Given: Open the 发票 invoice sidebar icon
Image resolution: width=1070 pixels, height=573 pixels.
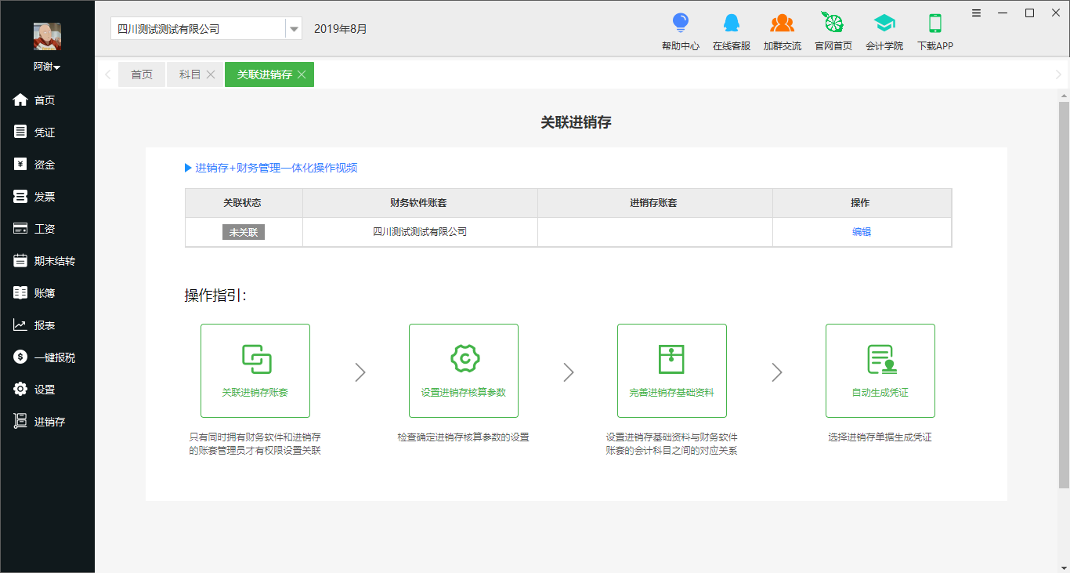Looking at the screenshot, I should pyautogui.click(x=20, y=197).
